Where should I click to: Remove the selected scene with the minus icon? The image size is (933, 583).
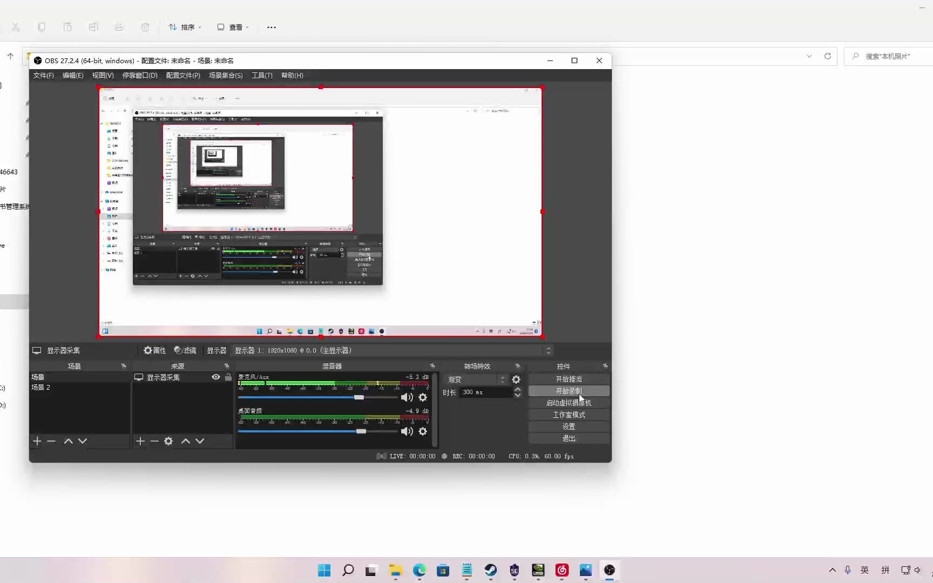51,441
